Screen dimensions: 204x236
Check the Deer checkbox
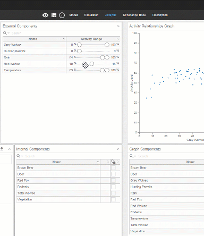click(113, 174)
